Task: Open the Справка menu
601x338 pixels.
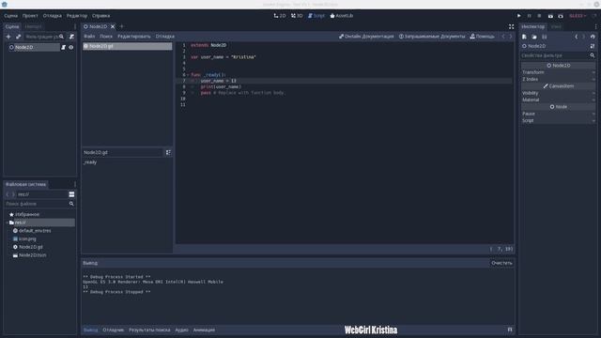Action: click(x=100, y=16)
